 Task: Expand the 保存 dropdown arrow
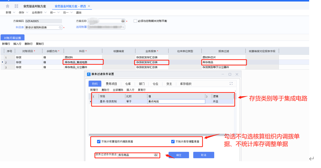27,13
